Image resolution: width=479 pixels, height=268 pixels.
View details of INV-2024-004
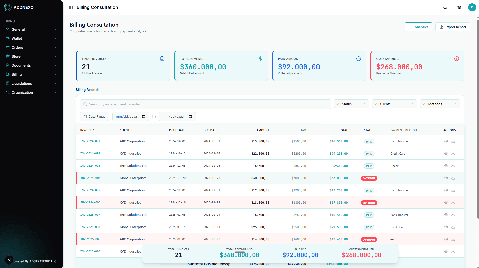click(x=446, y=178)
